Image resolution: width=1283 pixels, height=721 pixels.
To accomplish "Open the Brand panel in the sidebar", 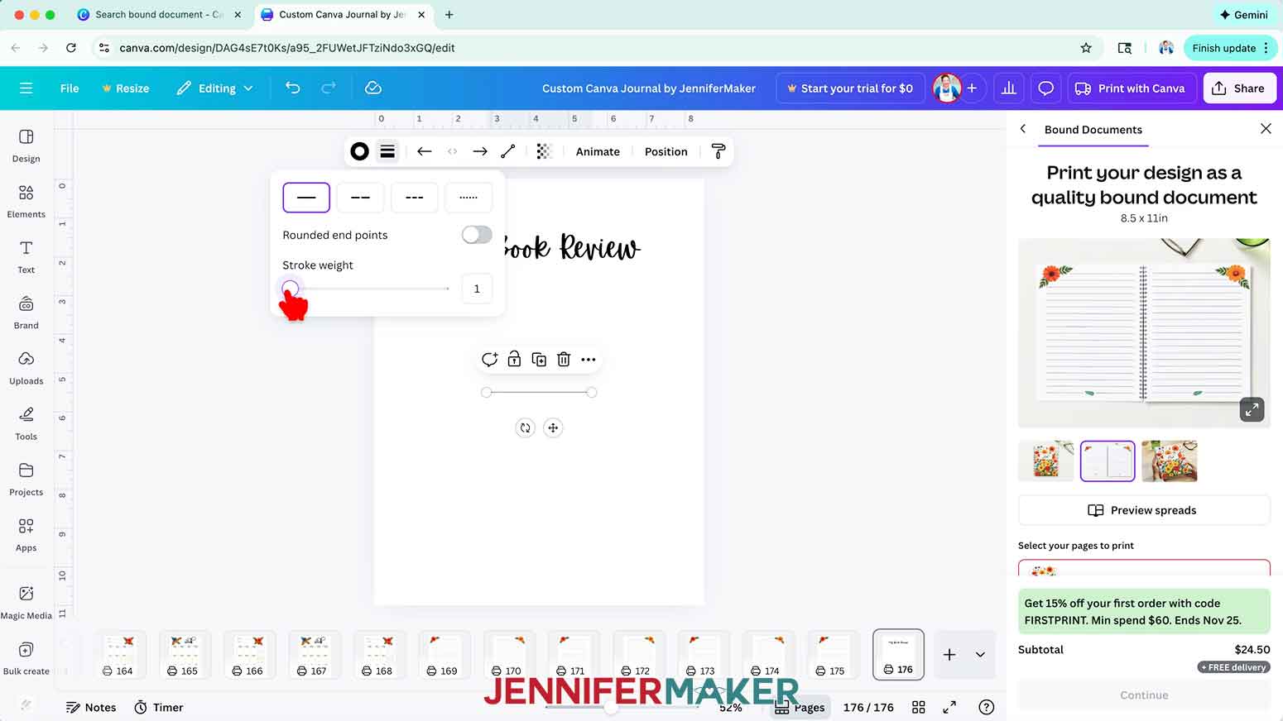I will [x=26, y=312].
